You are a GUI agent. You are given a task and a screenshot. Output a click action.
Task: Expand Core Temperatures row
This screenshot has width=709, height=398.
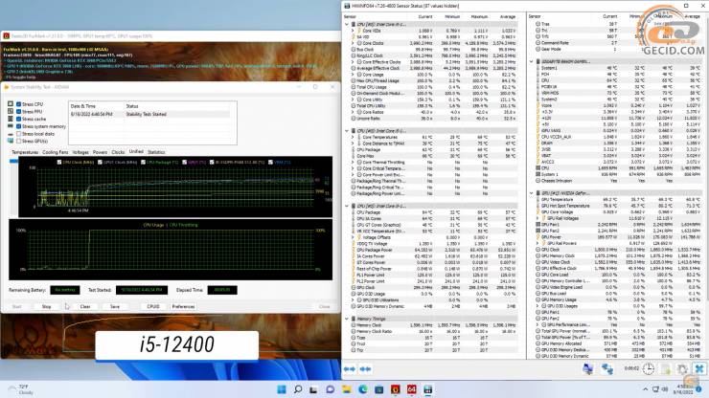pyautogui.click(x=353, y=137)
